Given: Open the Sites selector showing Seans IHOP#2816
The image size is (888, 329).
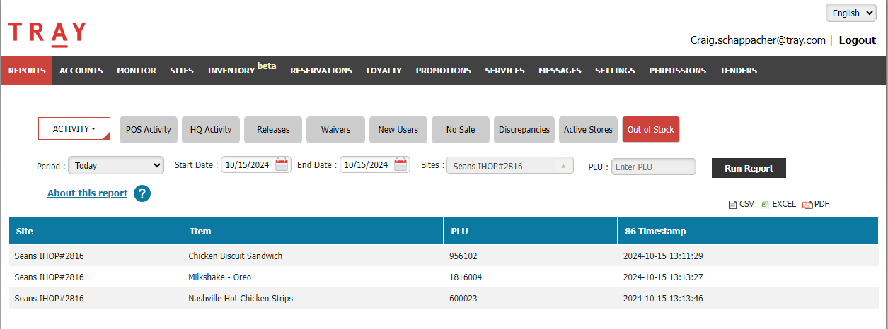Looking at the screenshot, I should pyautogui.click(x=509, y=166).
